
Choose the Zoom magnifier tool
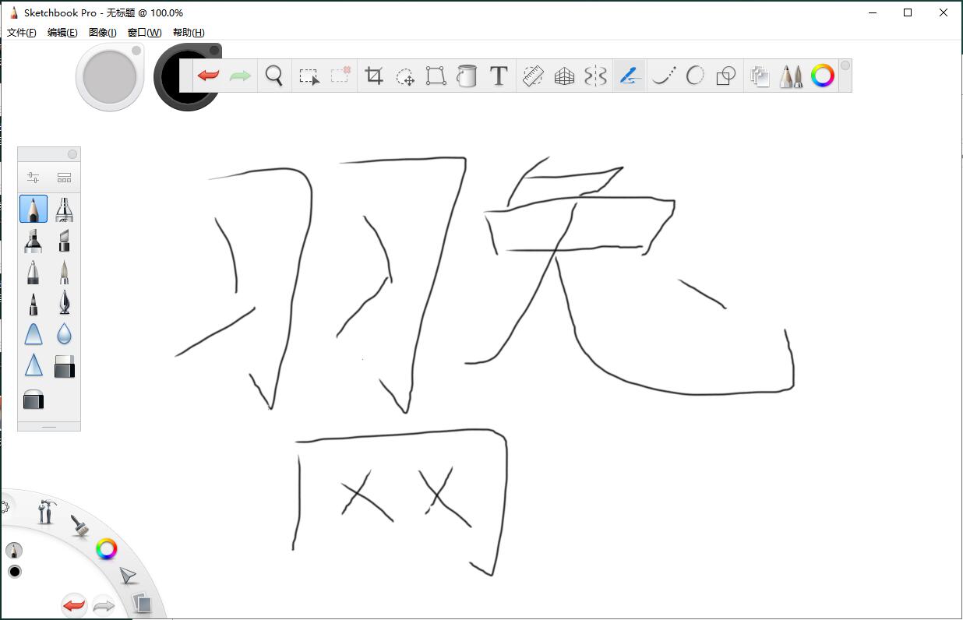273,76
